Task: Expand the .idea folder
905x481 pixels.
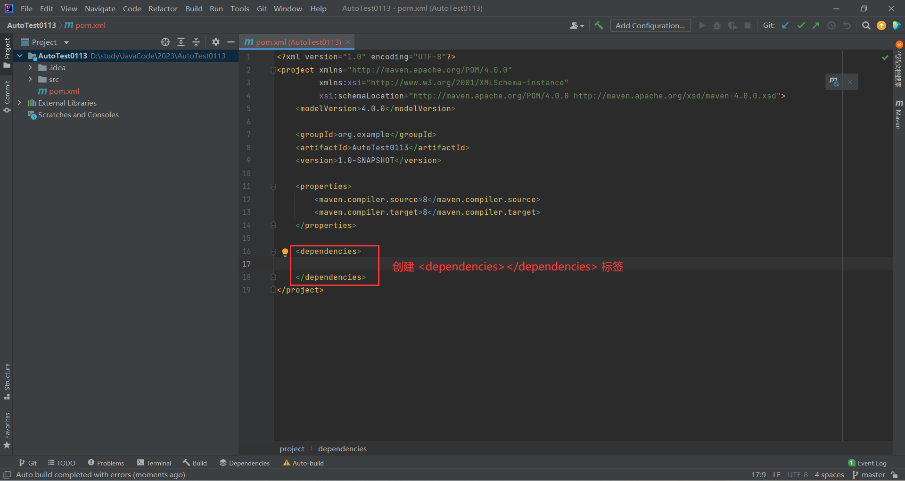Action: click(30, 68)
